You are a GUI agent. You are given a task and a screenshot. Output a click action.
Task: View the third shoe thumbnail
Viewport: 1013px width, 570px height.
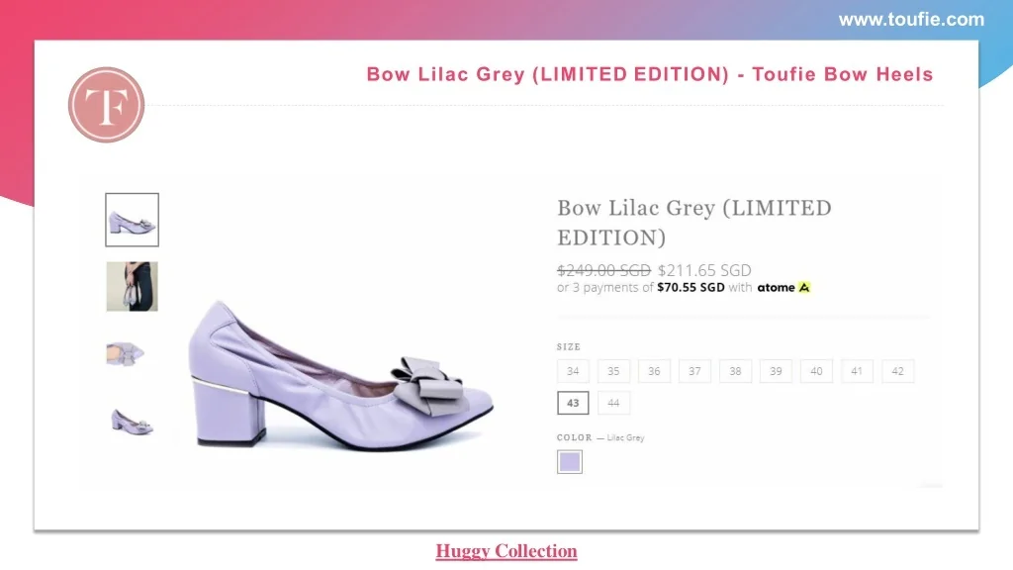tap(128, 353)
